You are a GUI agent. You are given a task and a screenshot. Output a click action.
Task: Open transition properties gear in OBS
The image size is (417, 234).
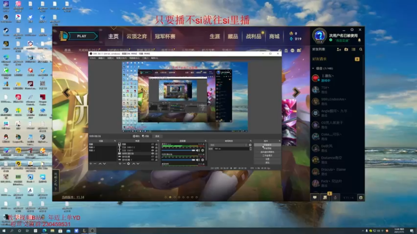coord(250,145)
